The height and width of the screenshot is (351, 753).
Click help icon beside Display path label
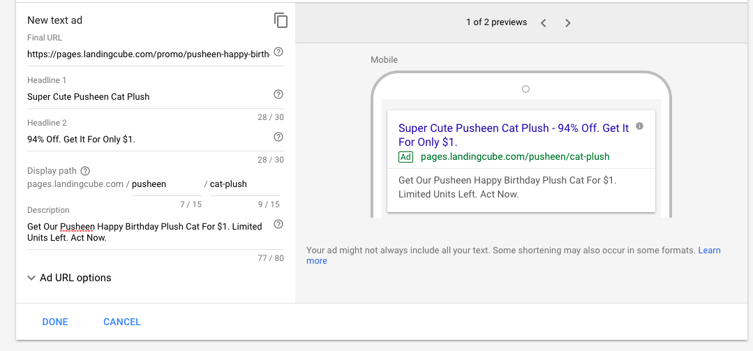point(86,171)
